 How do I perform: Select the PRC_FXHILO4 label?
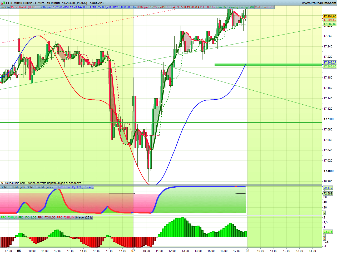(x=66, y=217)
